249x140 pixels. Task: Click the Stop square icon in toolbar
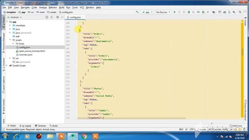(208, 12)
